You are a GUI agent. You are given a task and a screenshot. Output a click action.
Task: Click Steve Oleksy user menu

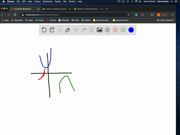coord(163,1)
